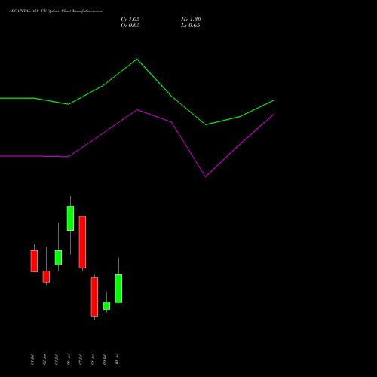Click the green candlestick for 03 Jul
Screen dimensions: 377x377
(58, 258)
